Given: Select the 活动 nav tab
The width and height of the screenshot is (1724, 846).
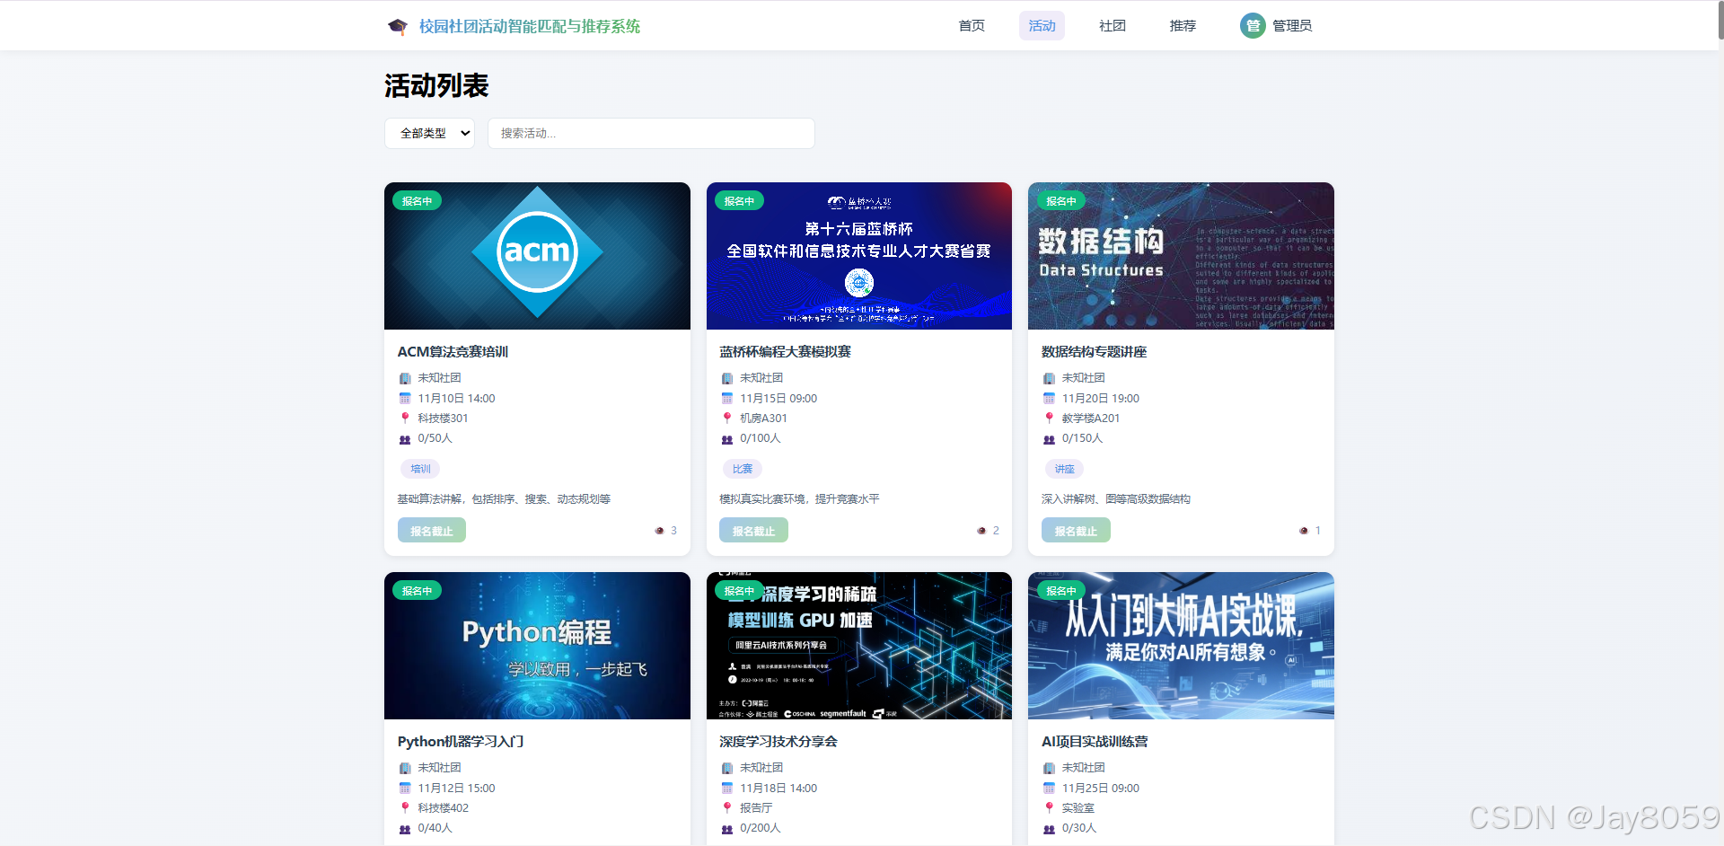Looking at the screenshot, I should pos(1042,26).
